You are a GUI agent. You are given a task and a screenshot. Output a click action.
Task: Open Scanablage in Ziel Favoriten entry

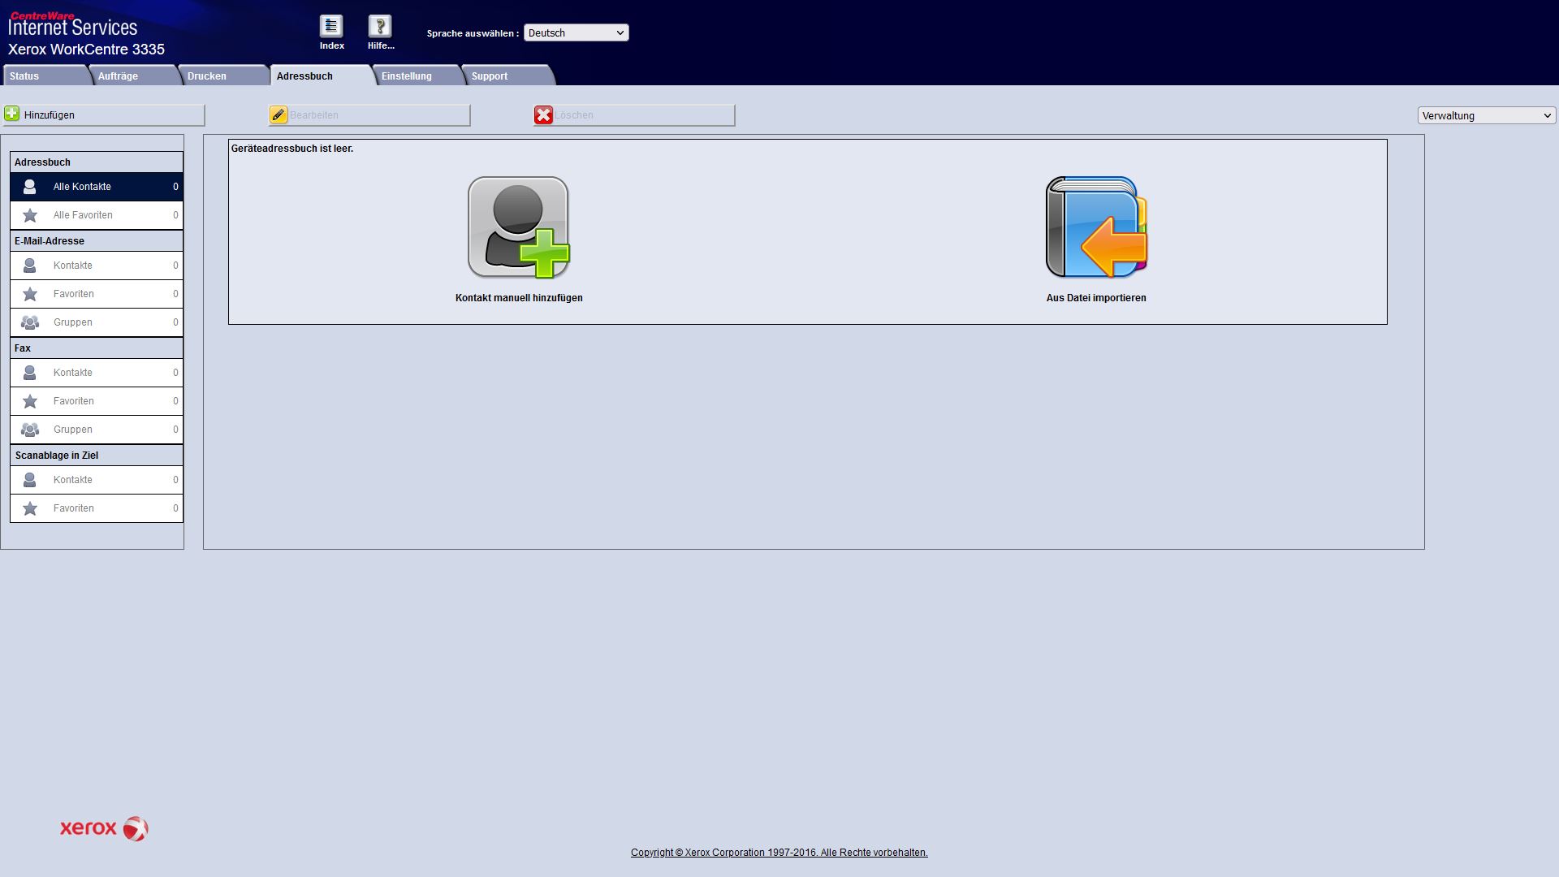click(74, 508)
